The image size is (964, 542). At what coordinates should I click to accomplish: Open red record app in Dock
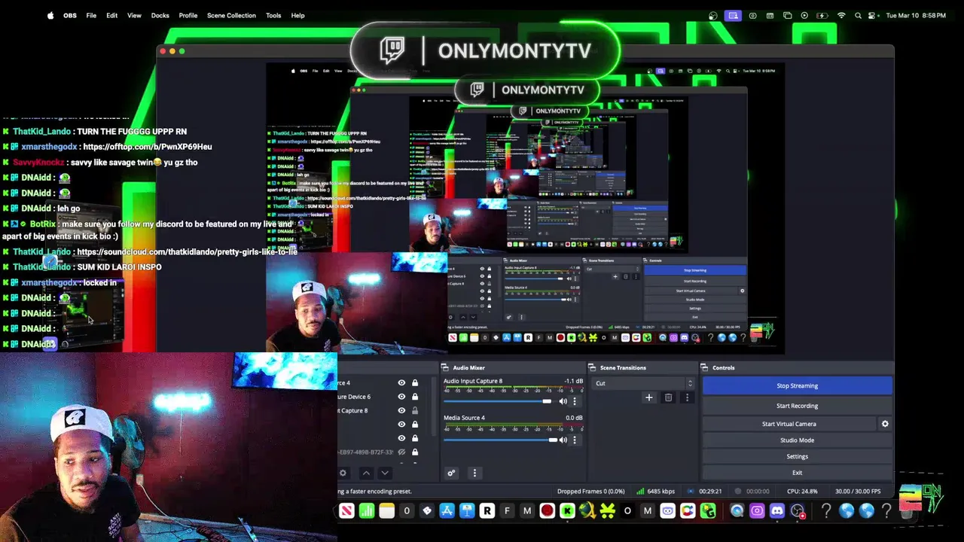(x=548, y=511)
